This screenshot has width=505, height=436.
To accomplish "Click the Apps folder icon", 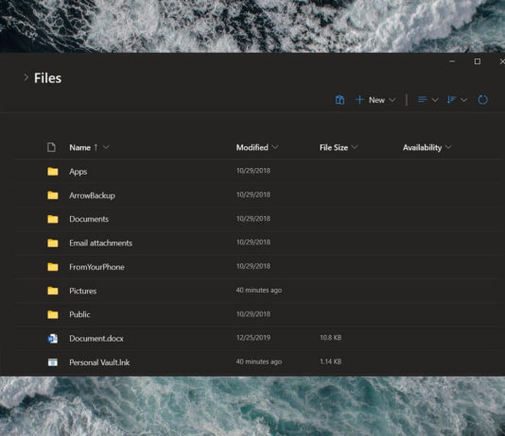I will [x=53, y=172].
